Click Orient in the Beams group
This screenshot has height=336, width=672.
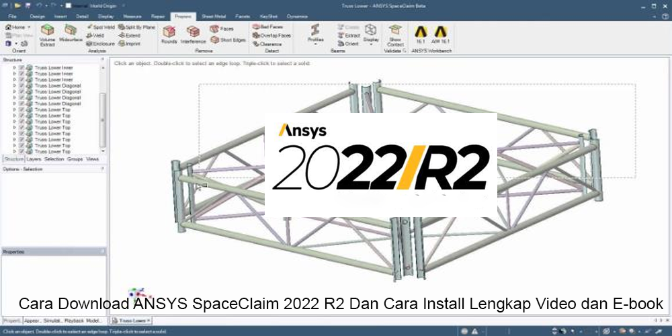click(348, 43)
